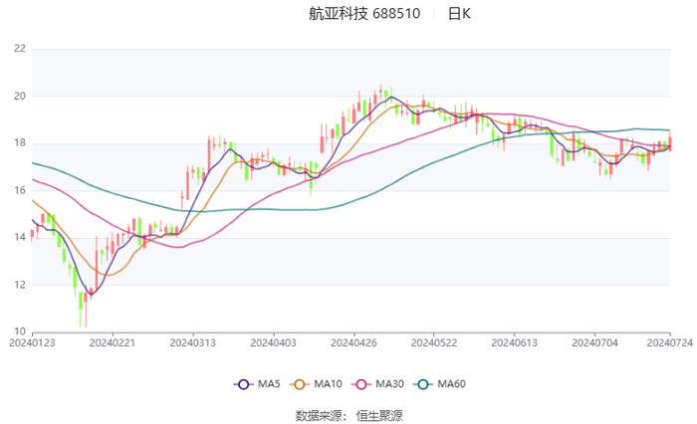Click the 20240123 date axis label
Viewport: 697px width, 424px height.
point(32,342)
